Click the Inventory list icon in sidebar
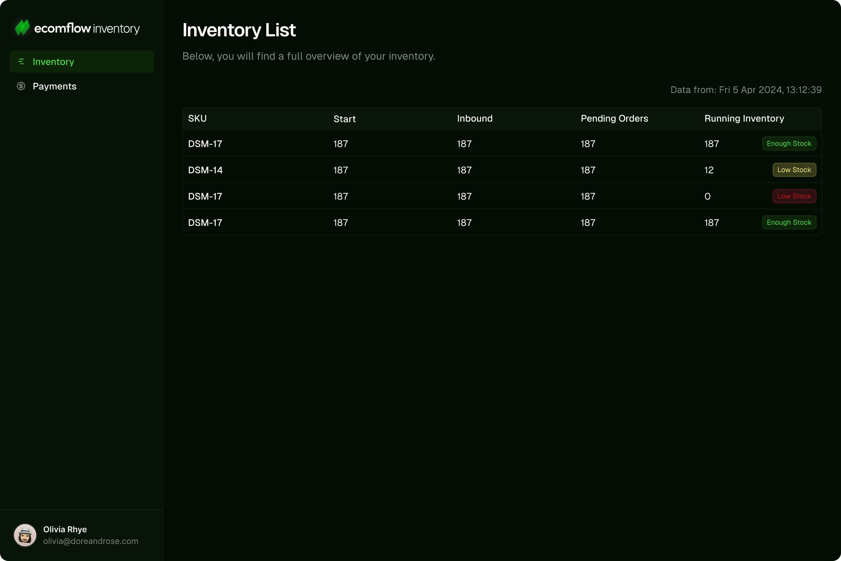 (21, 62)
